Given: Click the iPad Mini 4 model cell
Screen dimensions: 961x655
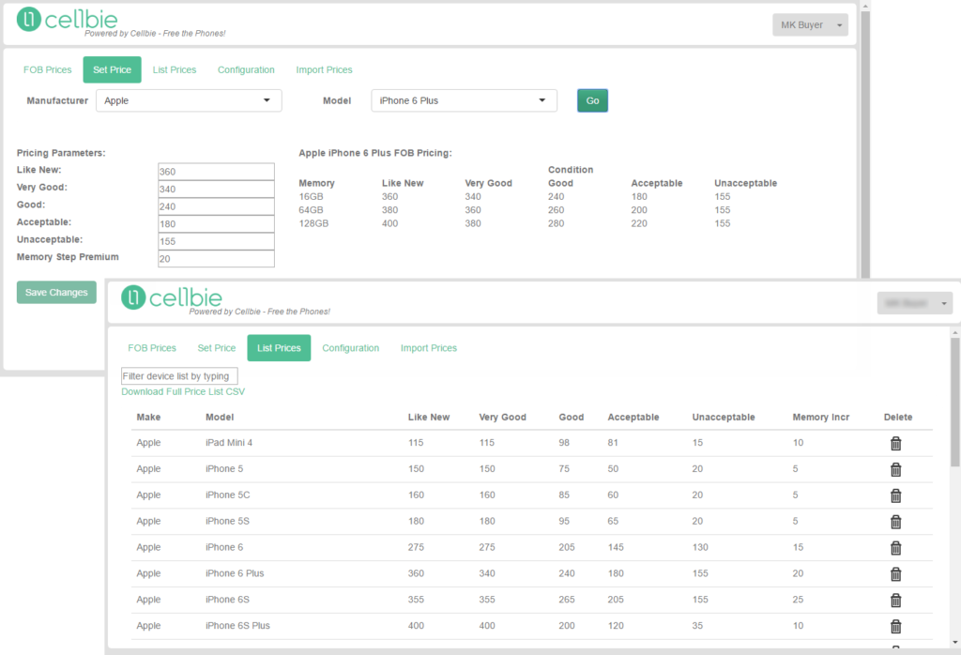Looking at the screenshot, I should pos(229,442).
